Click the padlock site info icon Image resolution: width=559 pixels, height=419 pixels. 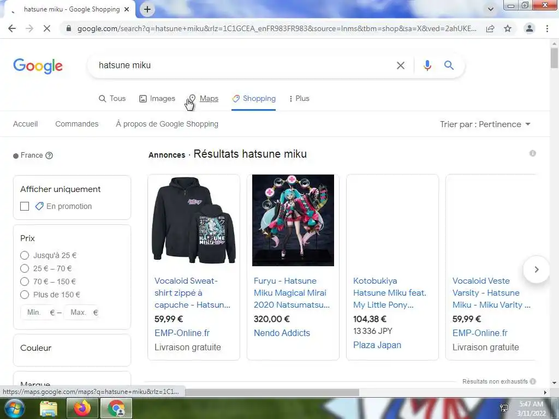coord(69,28)
